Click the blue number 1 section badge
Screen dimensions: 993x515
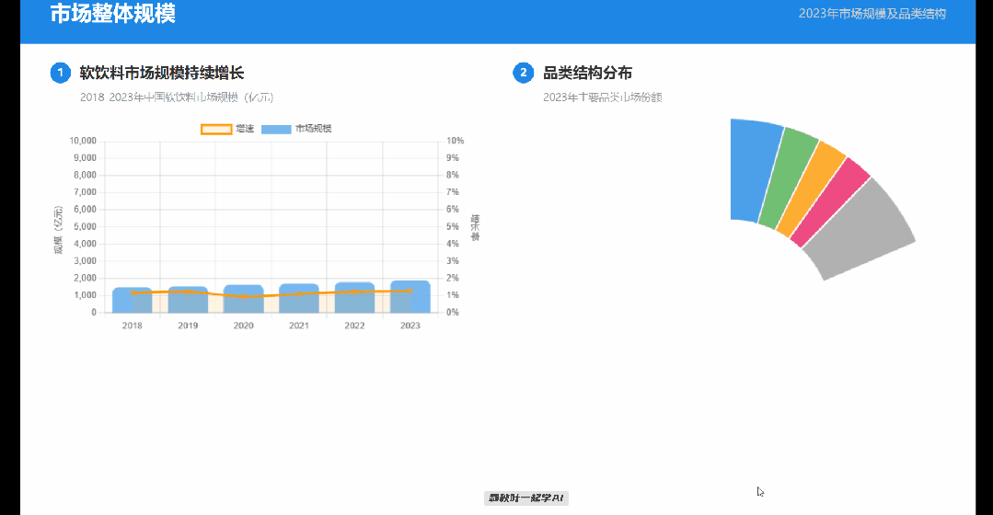[60, 73]
